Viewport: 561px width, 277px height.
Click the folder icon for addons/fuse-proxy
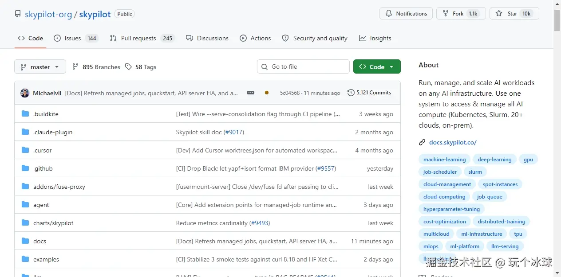pos(25,187)
